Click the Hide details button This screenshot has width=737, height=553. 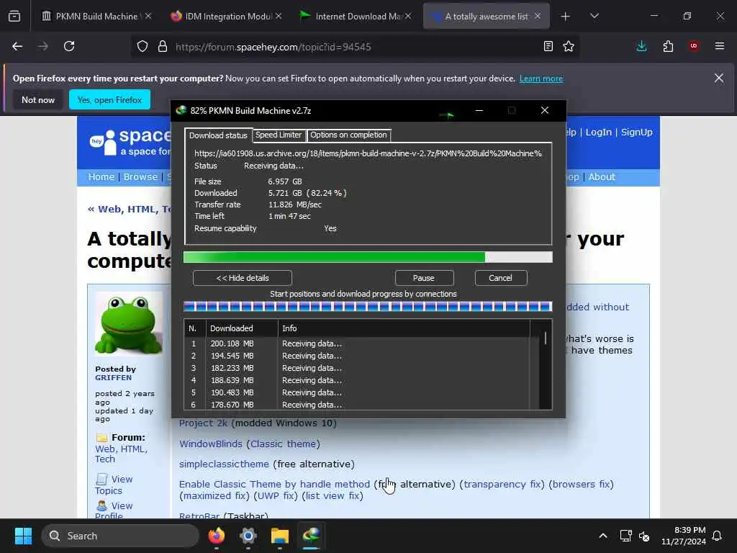tap(243, 278)
